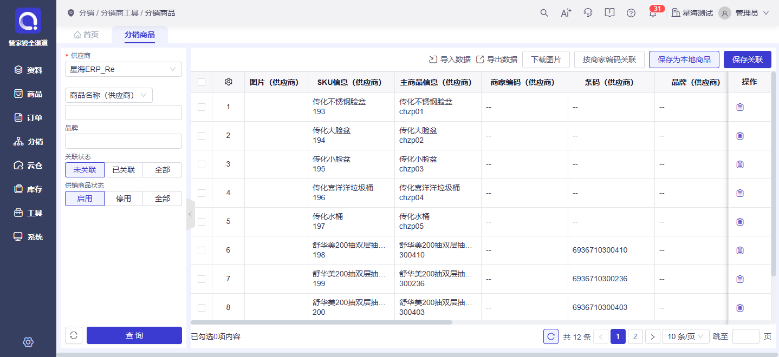779x357 pixels.
Task: Open settings gear at sidebar bottom
Action: point(28,342)
